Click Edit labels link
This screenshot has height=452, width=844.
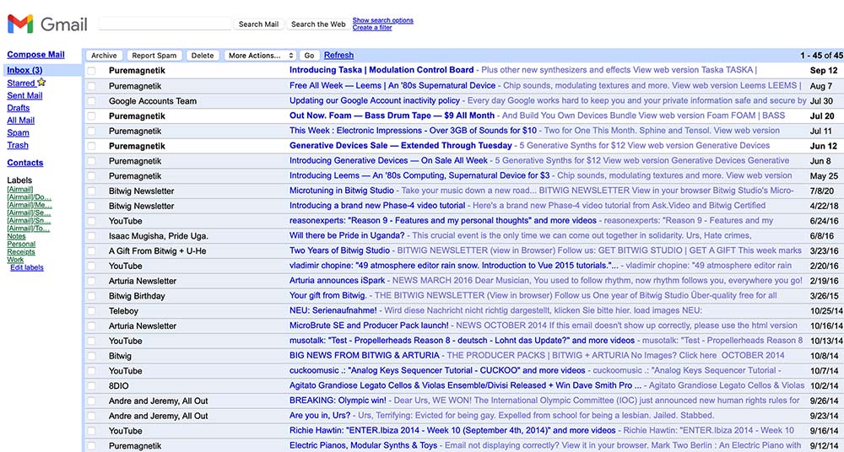27,267
